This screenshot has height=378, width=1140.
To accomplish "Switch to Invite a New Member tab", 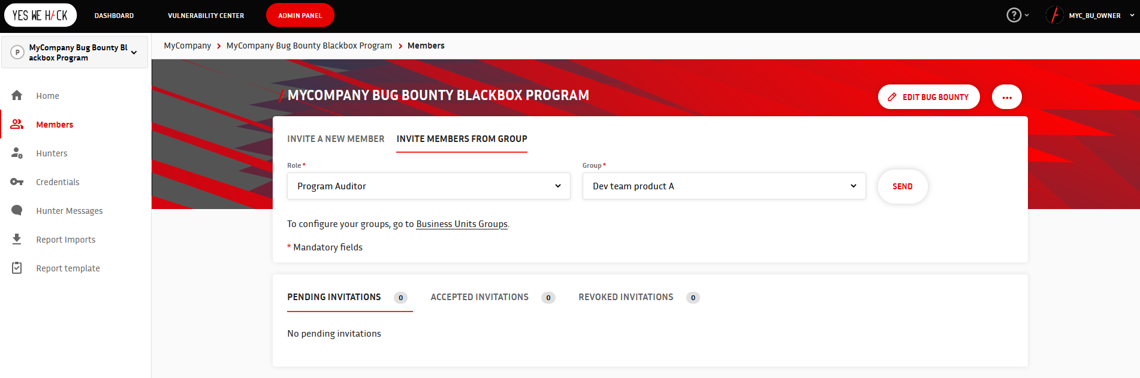I will coord(336,139).
